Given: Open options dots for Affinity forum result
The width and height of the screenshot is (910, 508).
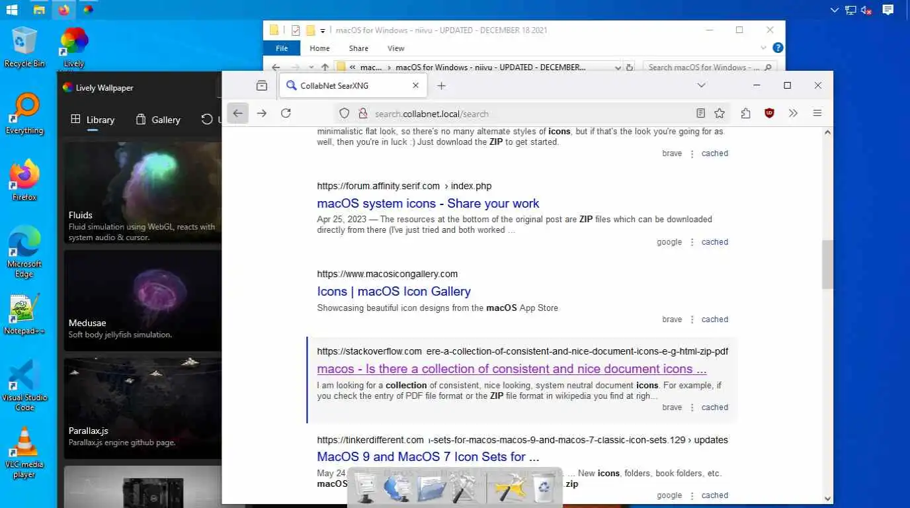Looking at the screenshot, I should tap(692, 242).
